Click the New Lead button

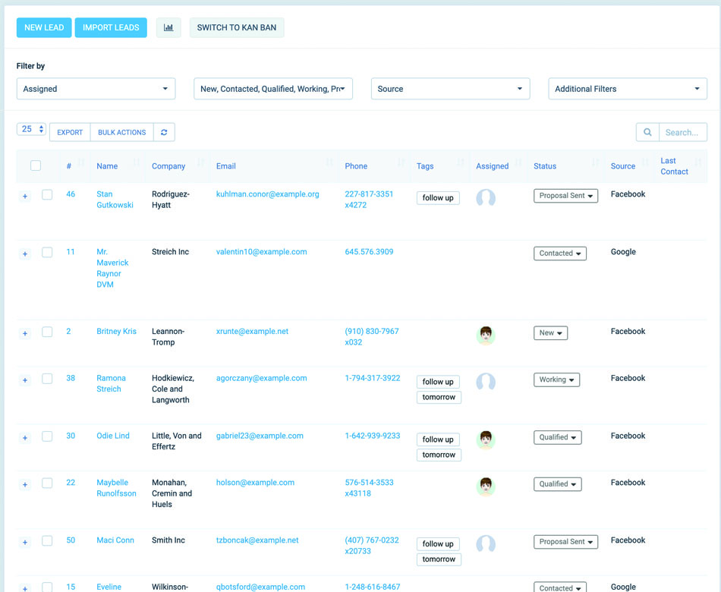[x=44, y=27]
